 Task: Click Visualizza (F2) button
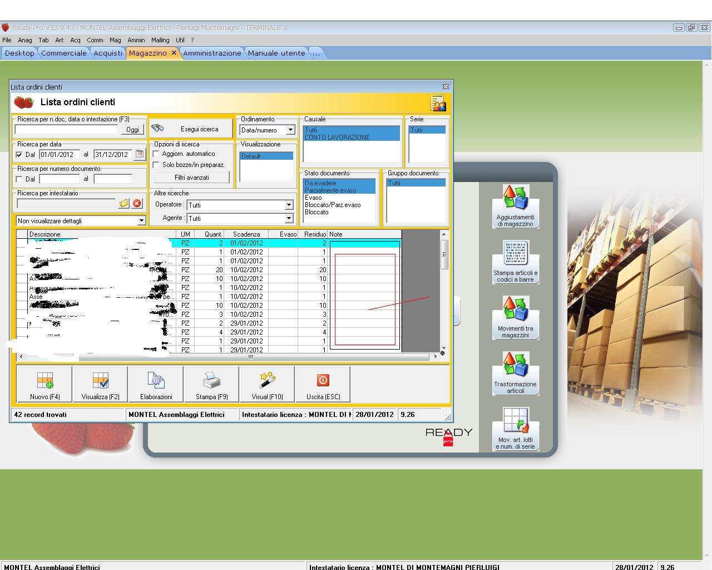coord(101,384)
